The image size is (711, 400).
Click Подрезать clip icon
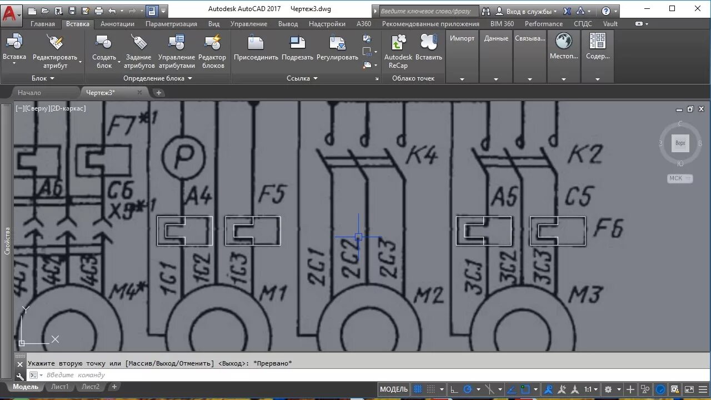(x=298, y=43)
